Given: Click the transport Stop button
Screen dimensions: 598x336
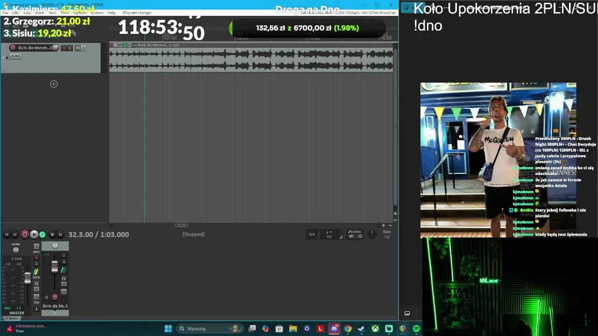Looking at the screenshot, I should click(52, 235).
